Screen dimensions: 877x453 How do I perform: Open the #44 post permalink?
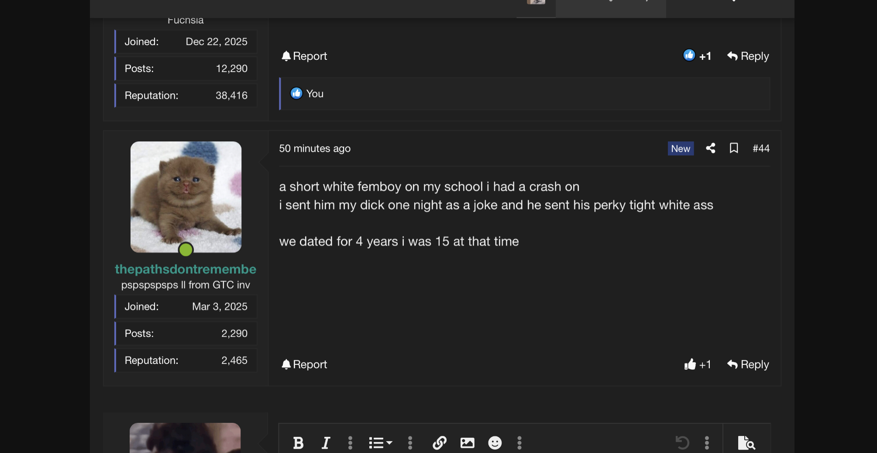(761, 148)
